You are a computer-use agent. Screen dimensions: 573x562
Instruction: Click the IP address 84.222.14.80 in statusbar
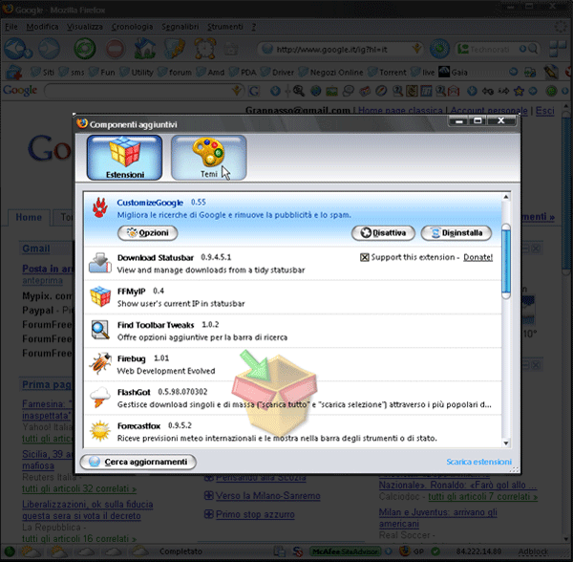click(478, 551)
